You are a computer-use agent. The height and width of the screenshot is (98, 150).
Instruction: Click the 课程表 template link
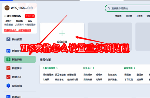128,75
